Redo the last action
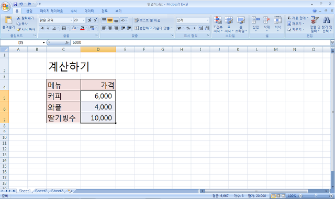335x199 pixels. pyautogui.click(x=29, y=4)
